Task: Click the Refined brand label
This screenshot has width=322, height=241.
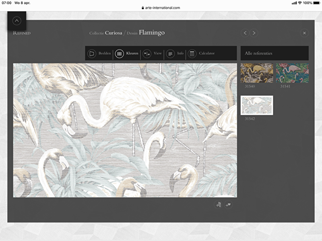Action: click(x=22, y=33)
